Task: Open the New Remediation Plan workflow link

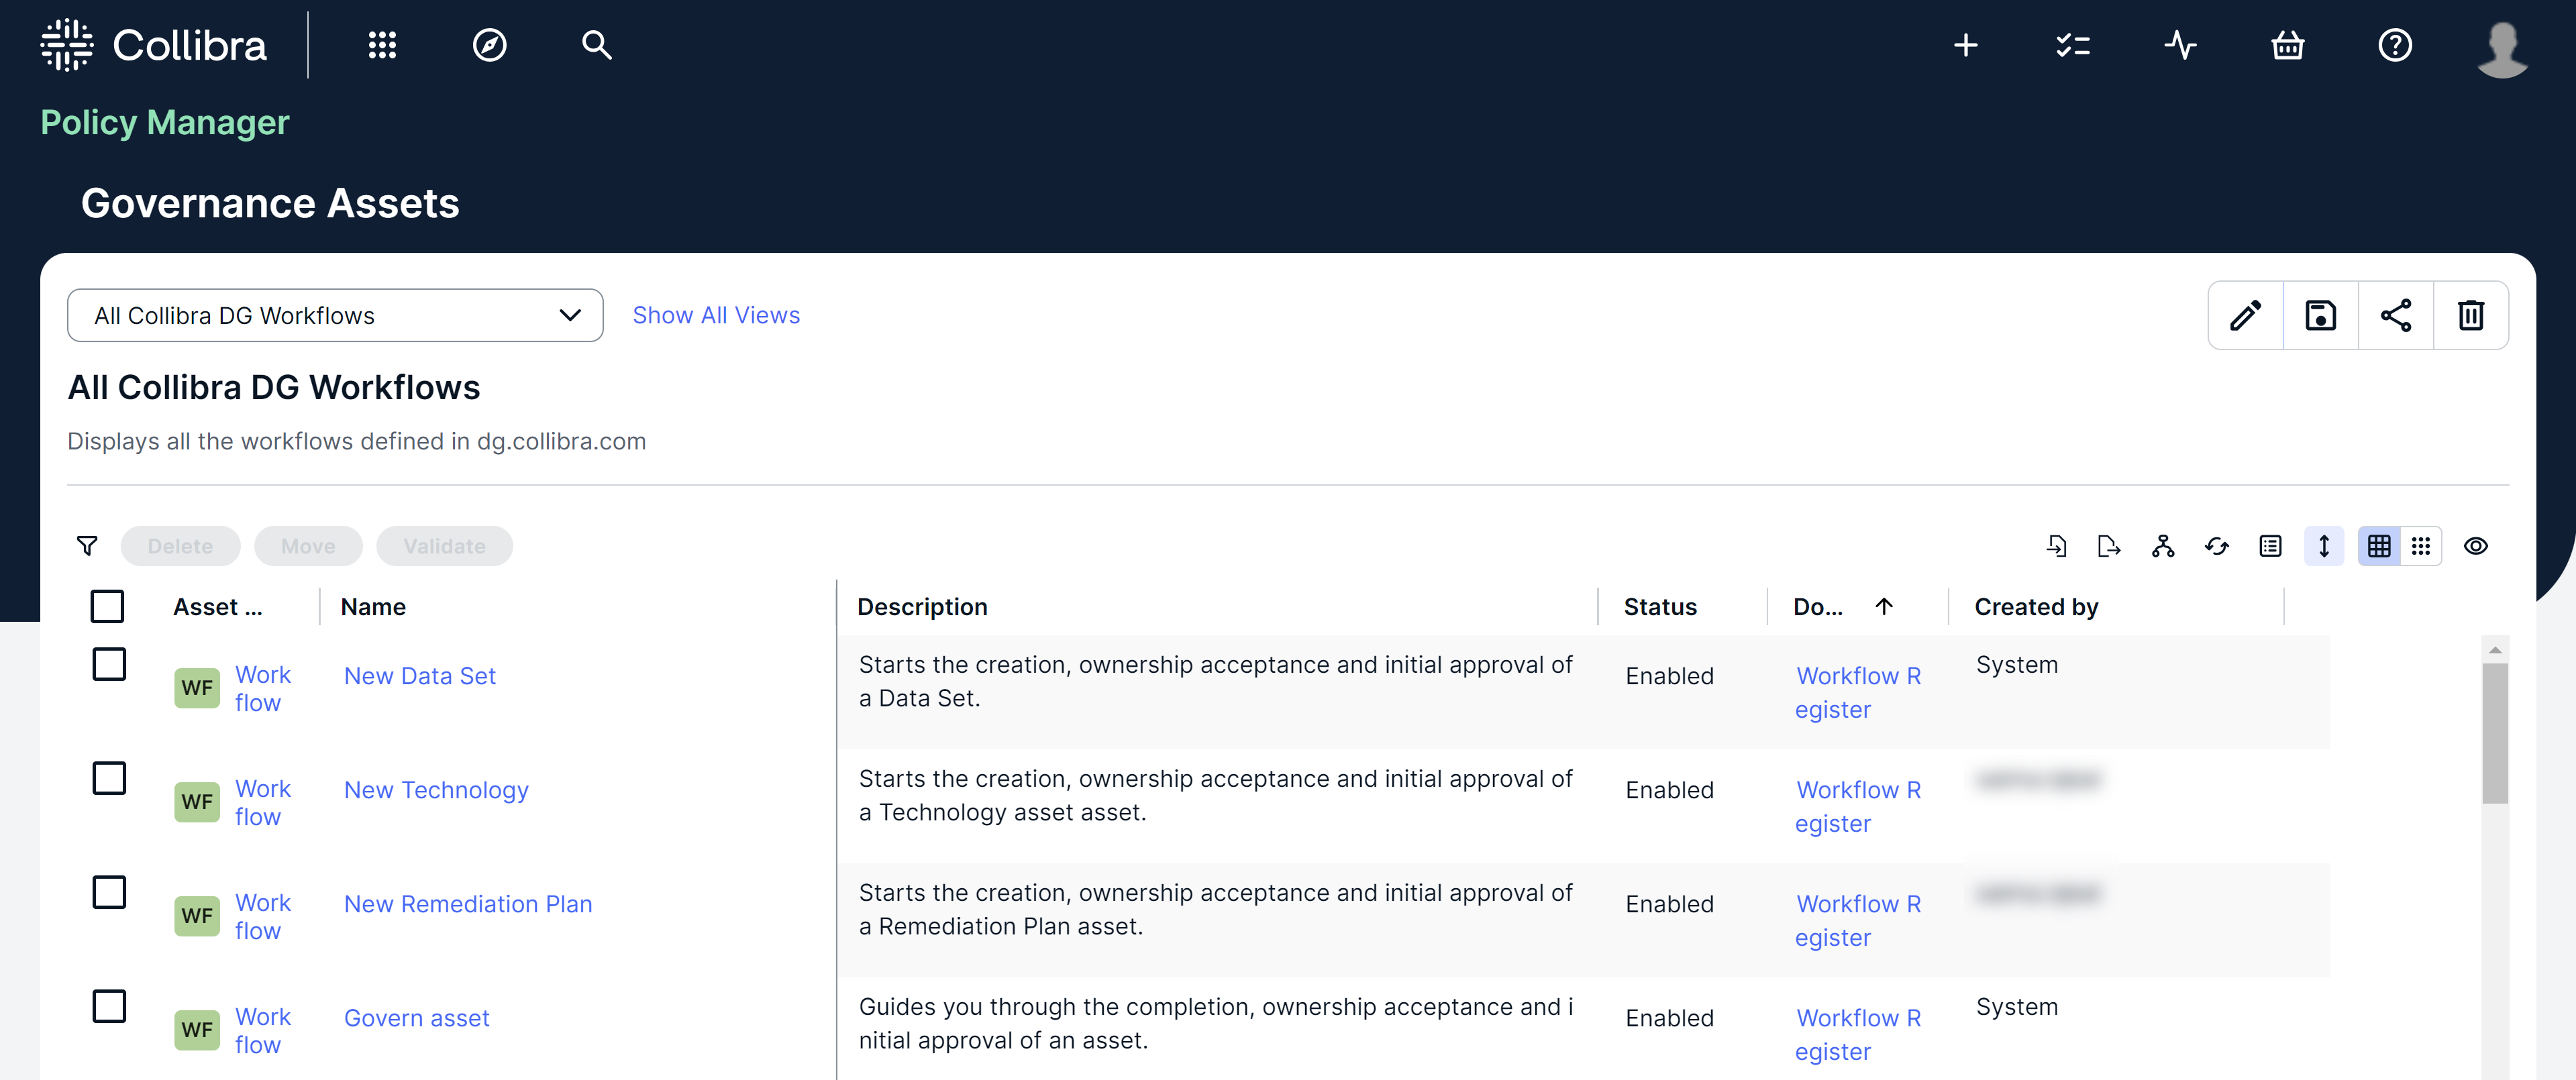Action: (468, 904)
